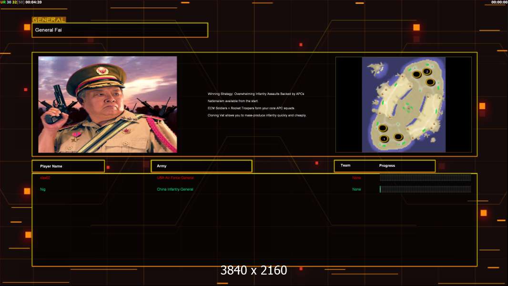Screen dimensions: 508x286
Task: Click the China Infantry General entry
Action: click(x=175, y=190)
